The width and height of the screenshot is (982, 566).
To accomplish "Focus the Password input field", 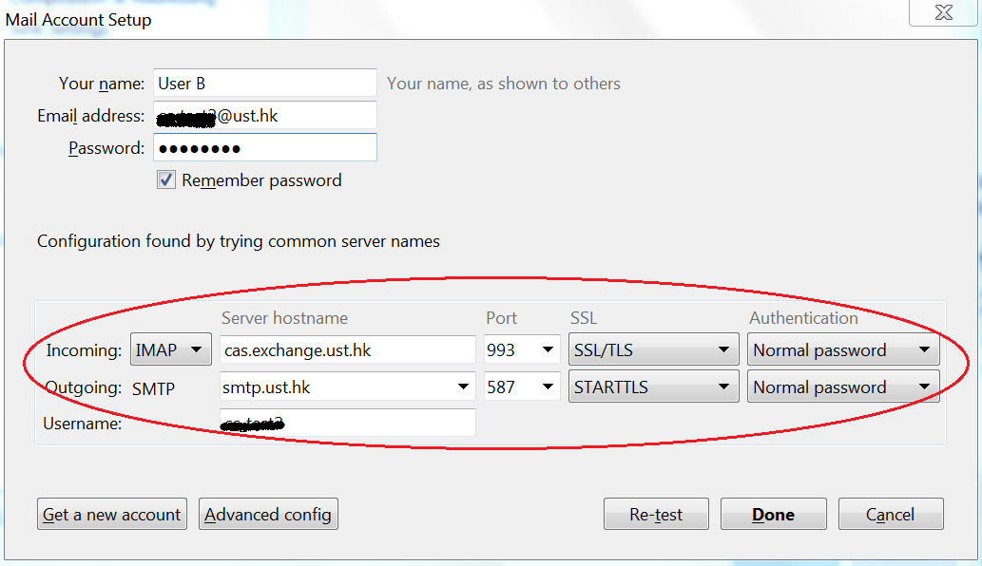I will [x=265, y=148].
